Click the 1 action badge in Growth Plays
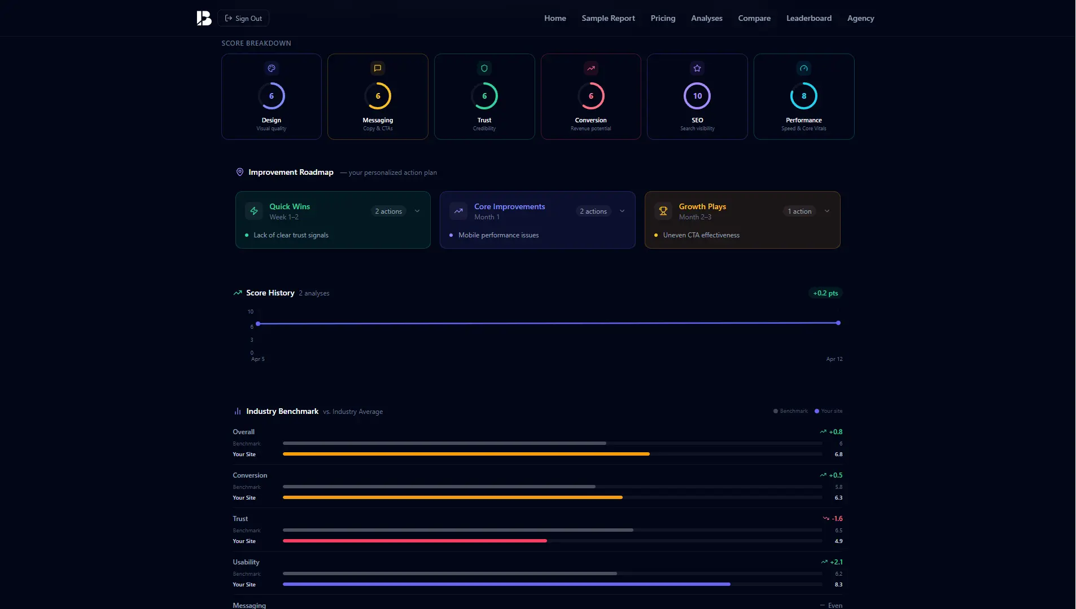Screen dimensions: 1076x609 [x=799, y=211]
